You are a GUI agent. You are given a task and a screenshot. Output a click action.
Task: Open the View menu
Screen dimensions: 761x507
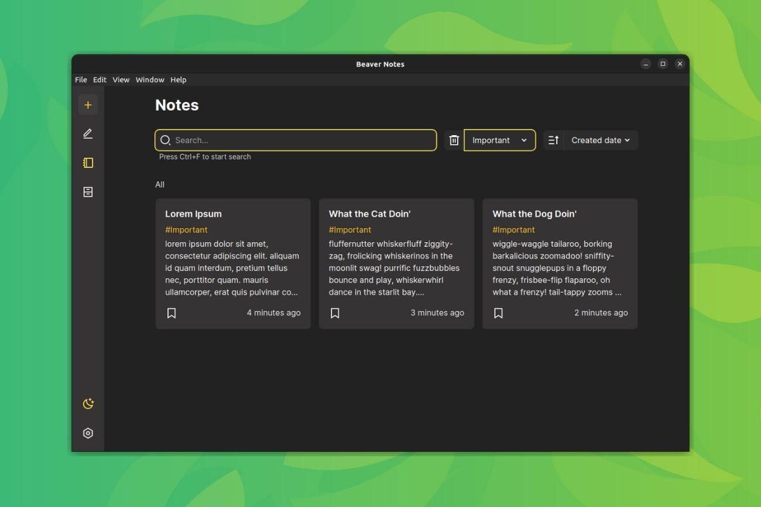coord(120,79)
